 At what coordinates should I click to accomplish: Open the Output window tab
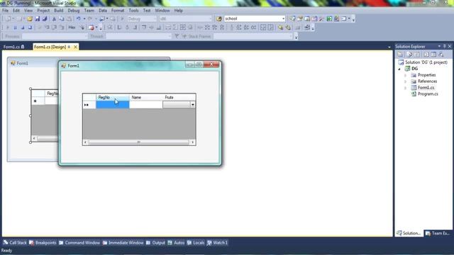[155, 242]
